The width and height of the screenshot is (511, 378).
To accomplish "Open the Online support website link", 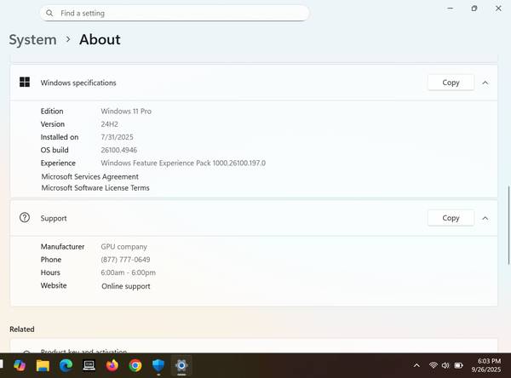I will [125, 286].
